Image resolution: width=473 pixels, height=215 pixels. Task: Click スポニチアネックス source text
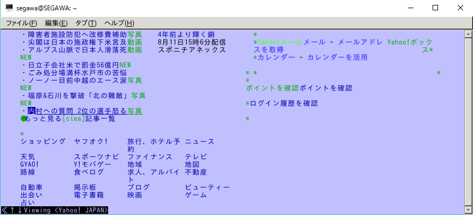coord(192,50)
